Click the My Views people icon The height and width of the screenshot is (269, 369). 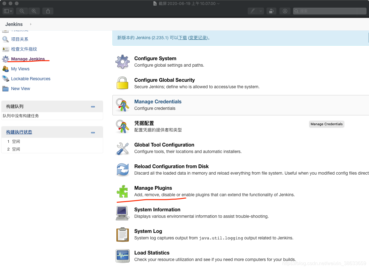tap(6, 69)
